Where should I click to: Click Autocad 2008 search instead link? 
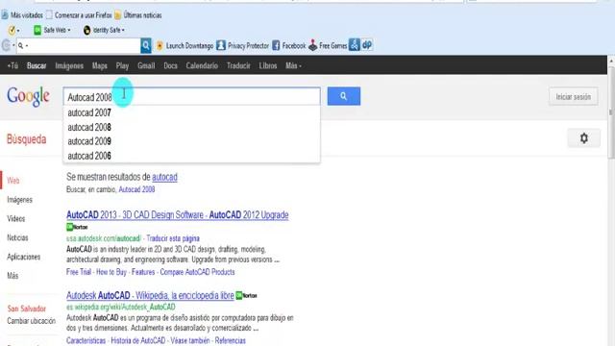click(x=136, y=189)
